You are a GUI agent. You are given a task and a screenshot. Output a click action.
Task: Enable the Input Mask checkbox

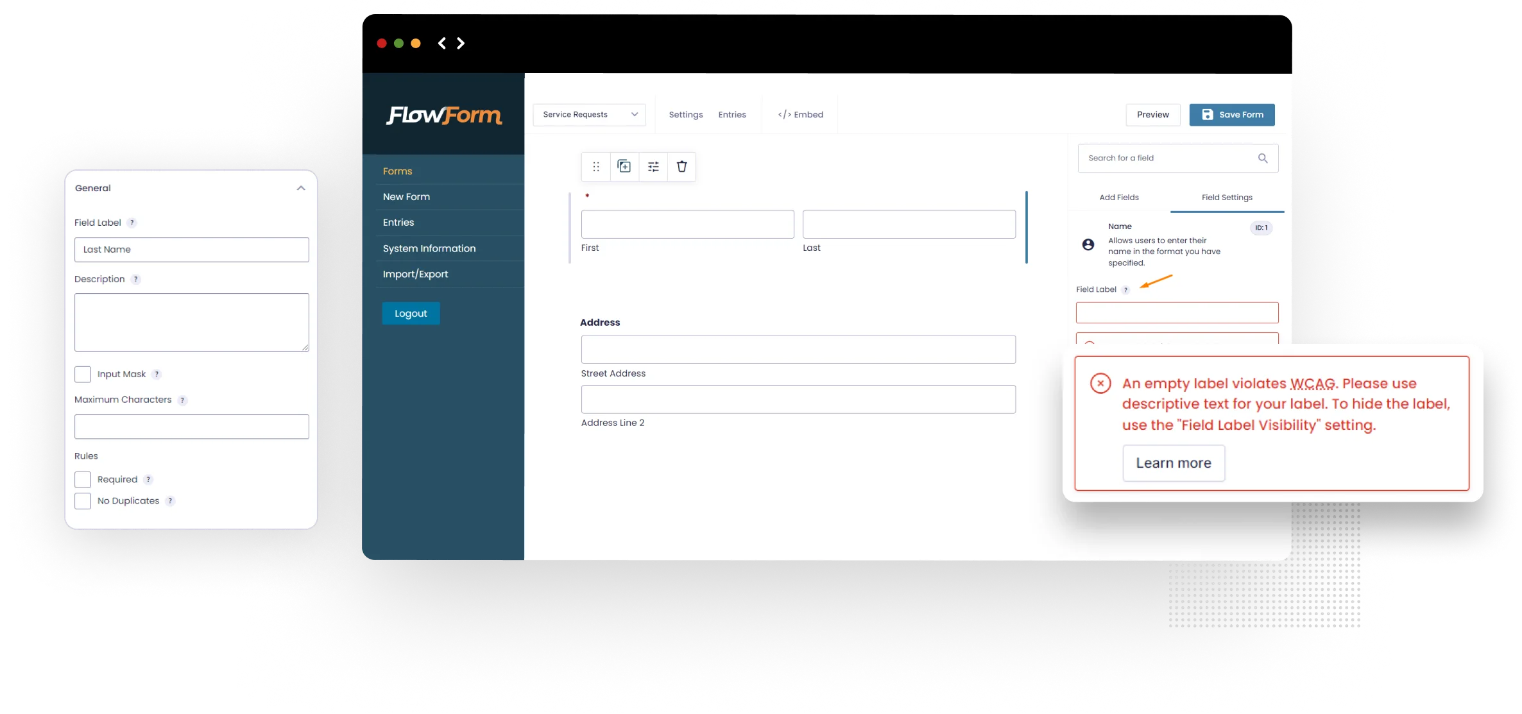point(83,374)
